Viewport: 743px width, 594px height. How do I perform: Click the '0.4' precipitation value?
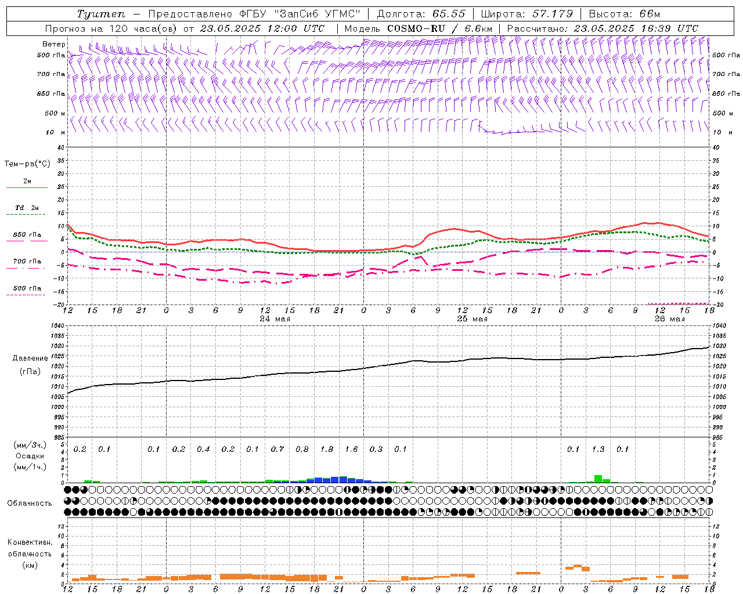[203, 450]
